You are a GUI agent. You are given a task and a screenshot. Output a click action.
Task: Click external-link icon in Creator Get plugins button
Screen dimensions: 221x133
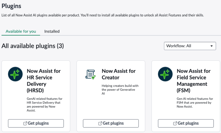point(100,123)
